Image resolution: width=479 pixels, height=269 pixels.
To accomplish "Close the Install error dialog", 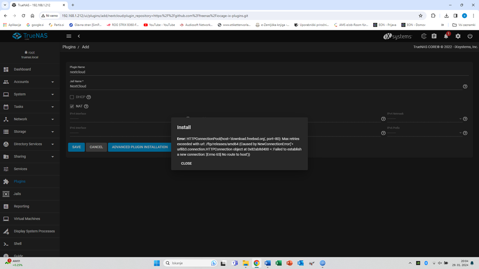I will click(x=186, y=164).
